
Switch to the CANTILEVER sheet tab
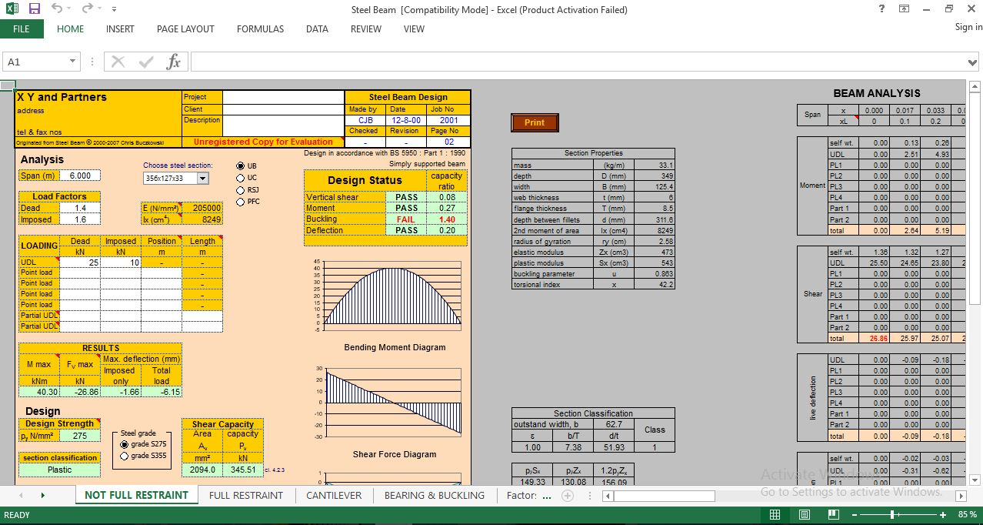coord(334,496)
